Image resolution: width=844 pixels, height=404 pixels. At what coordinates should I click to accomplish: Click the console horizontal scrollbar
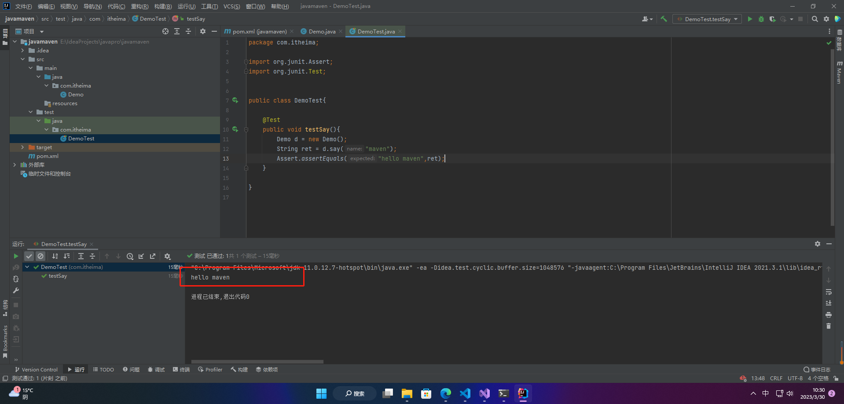[x=257, y=362]
